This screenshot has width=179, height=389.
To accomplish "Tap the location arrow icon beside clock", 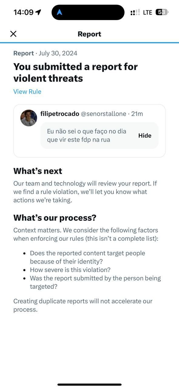I will 38,12.
